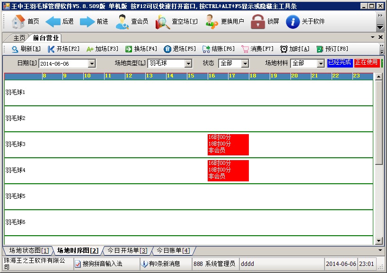The height and width of the screenshot is (273, 387).
Task: Open 查会员 member lookup
Action: [x=123, y=22]
